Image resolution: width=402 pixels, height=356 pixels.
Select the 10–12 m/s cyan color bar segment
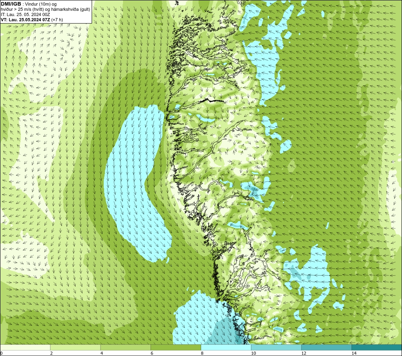click(277, 347)
